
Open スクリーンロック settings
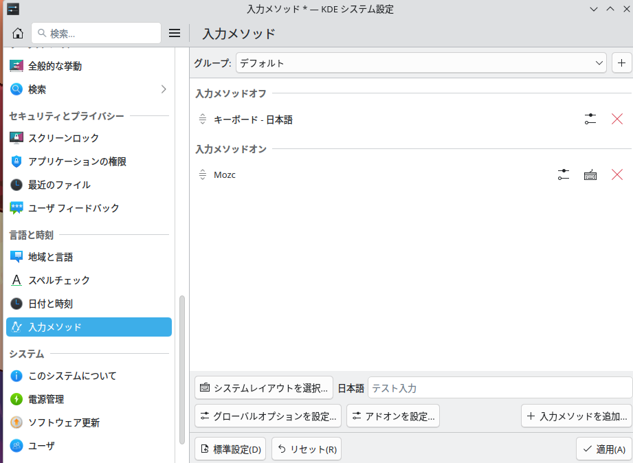click(89, 137)
